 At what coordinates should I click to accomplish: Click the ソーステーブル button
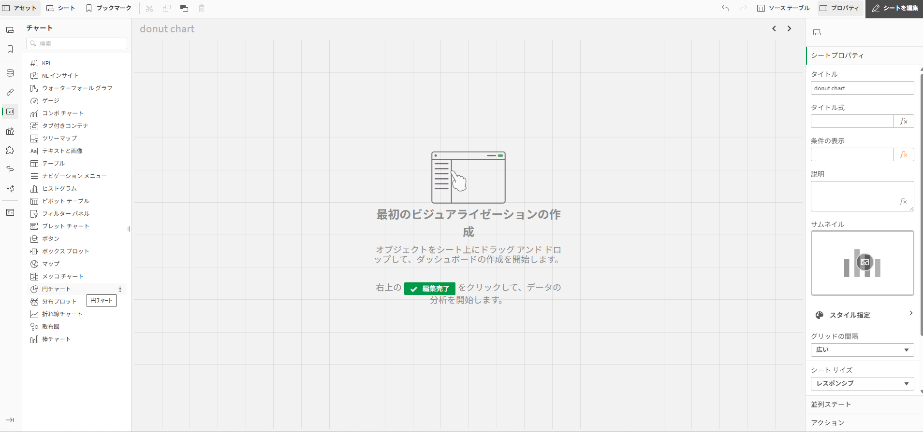pyautogui.click(x=783, y=8)
